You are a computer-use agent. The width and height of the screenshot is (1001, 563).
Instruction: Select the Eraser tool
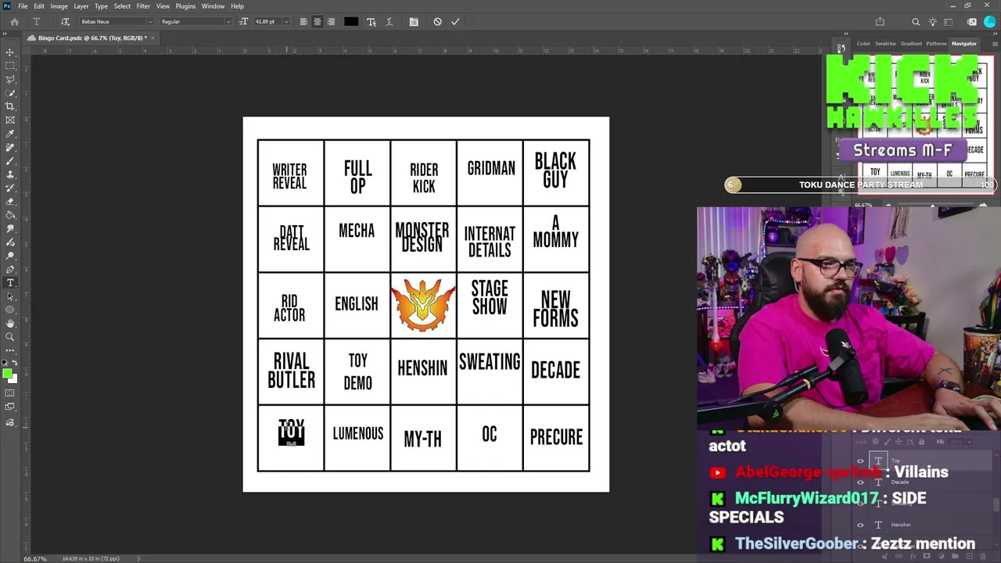coord(10,201)
